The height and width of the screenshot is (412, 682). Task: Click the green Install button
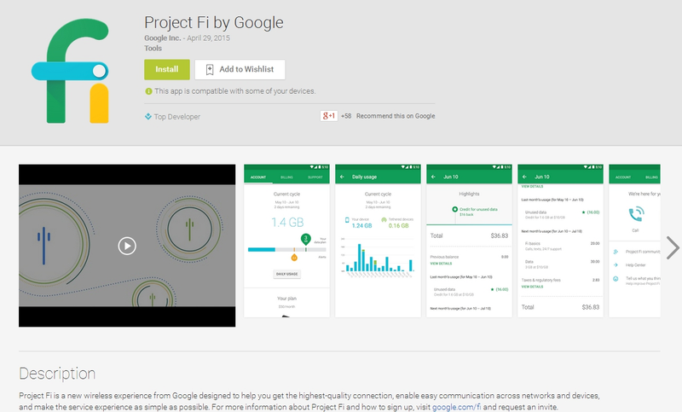167,70
